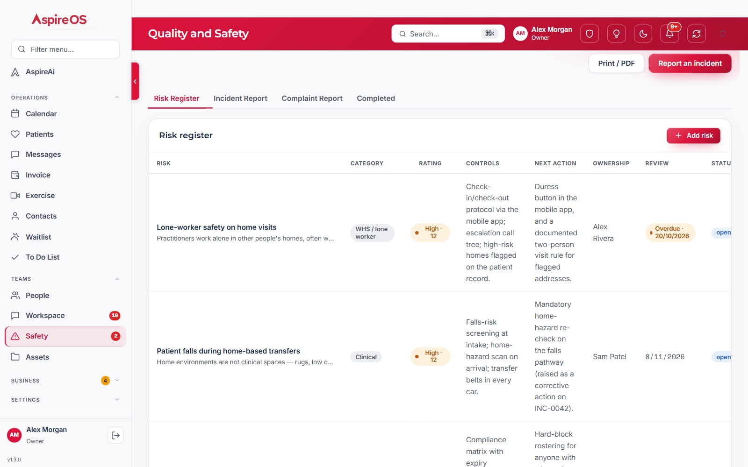This screenshot has width=748, height=467.
Task: Open Messages in sidebar
Action: pos(65,155)
